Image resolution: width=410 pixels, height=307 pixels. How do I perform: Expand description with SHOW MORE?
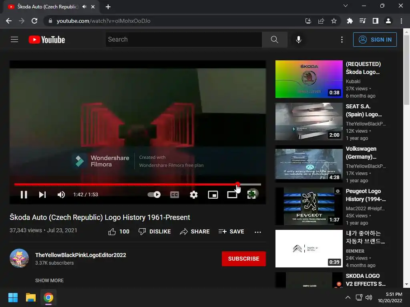point(49,280)
